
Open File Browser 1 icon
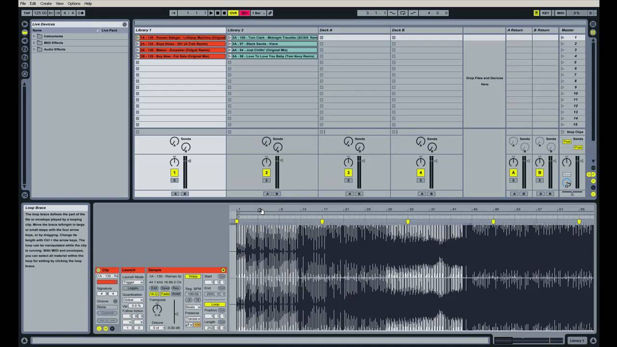tap(25, 49)
